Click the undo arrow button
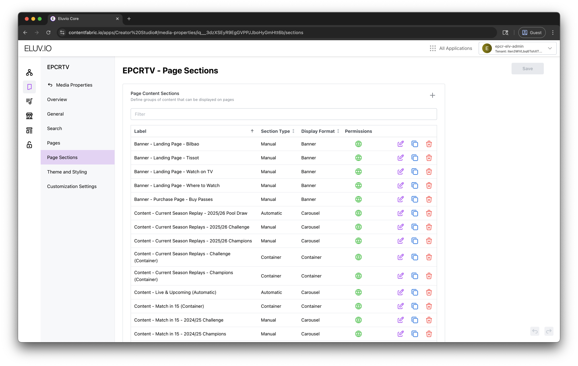Viewport: 578px width, 366px height. pos(535,331)
